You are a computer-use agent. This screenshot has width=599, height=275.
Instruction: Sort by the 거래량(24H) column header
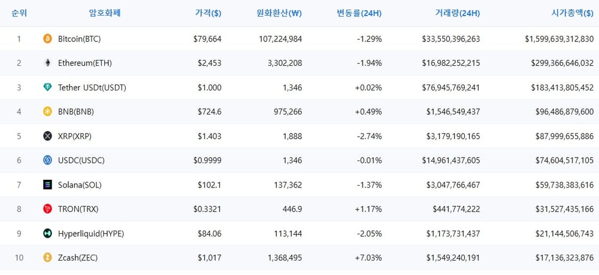coord(457,13)
